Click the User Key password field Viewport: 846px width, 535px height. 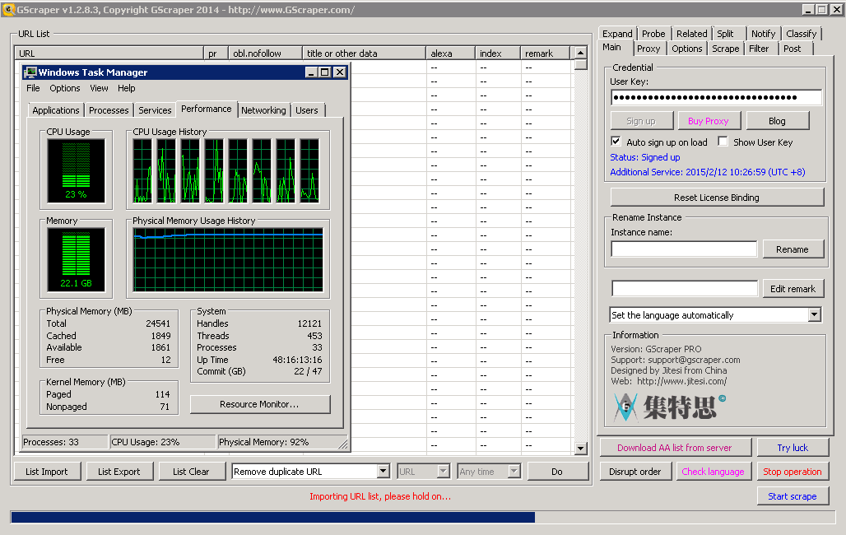[716, 97]
